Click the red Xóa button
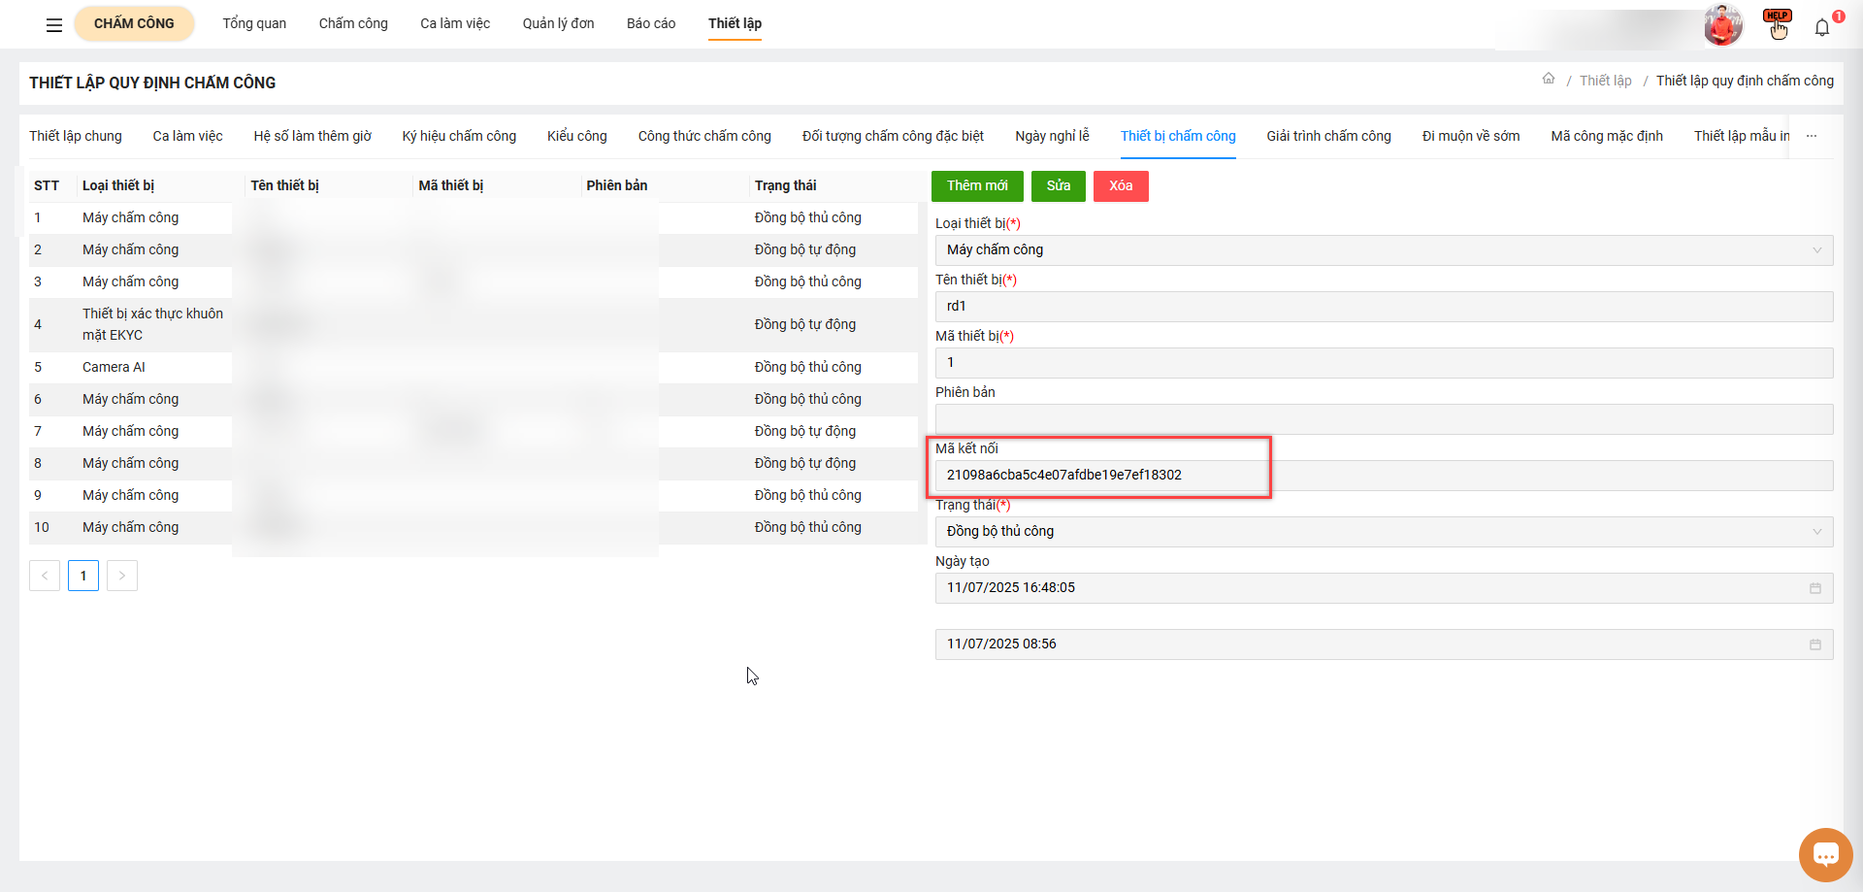The height and width of the screenshot is (892, 1863). pos(1121,186)
